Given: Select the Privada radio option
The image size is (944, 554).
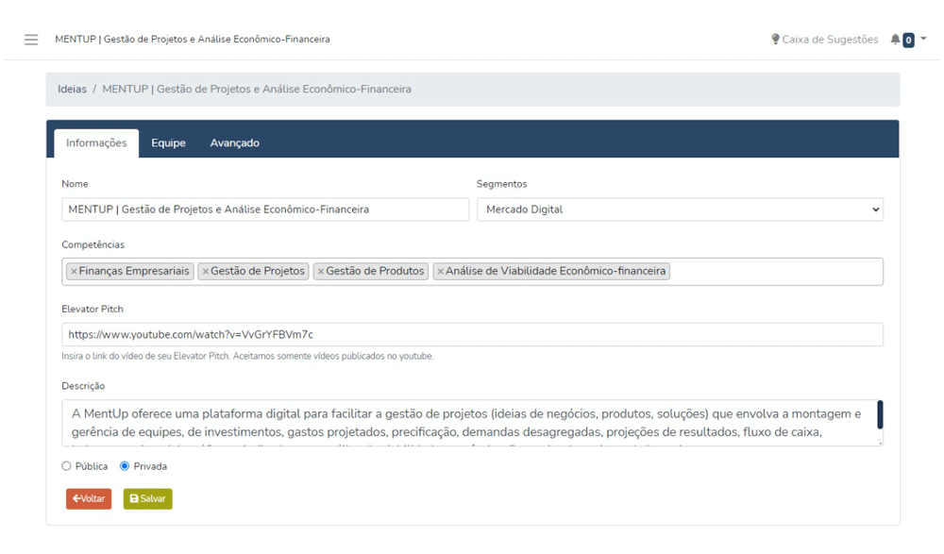Looking at the screenshot, I should point(125,466).
